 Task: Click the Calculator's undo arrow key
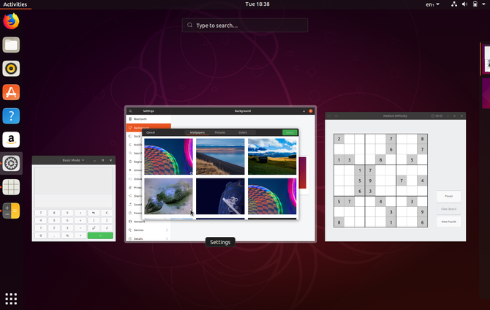click(94, 213)
